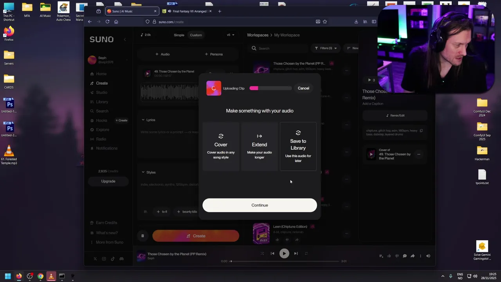Collapse the Suno sidebar

125,39
